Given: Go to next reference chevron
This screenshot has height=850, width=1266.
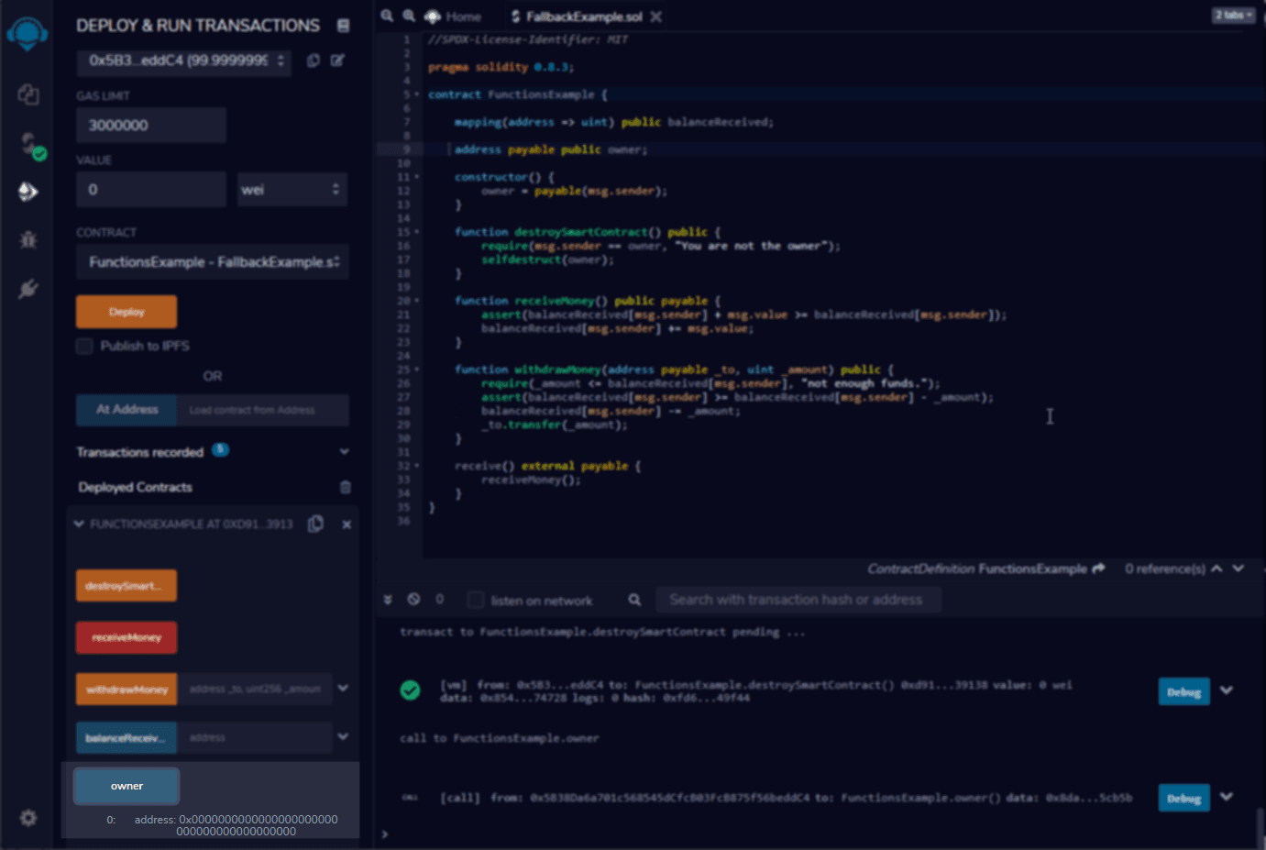Looking at the screenshot, I should 1238,569.
